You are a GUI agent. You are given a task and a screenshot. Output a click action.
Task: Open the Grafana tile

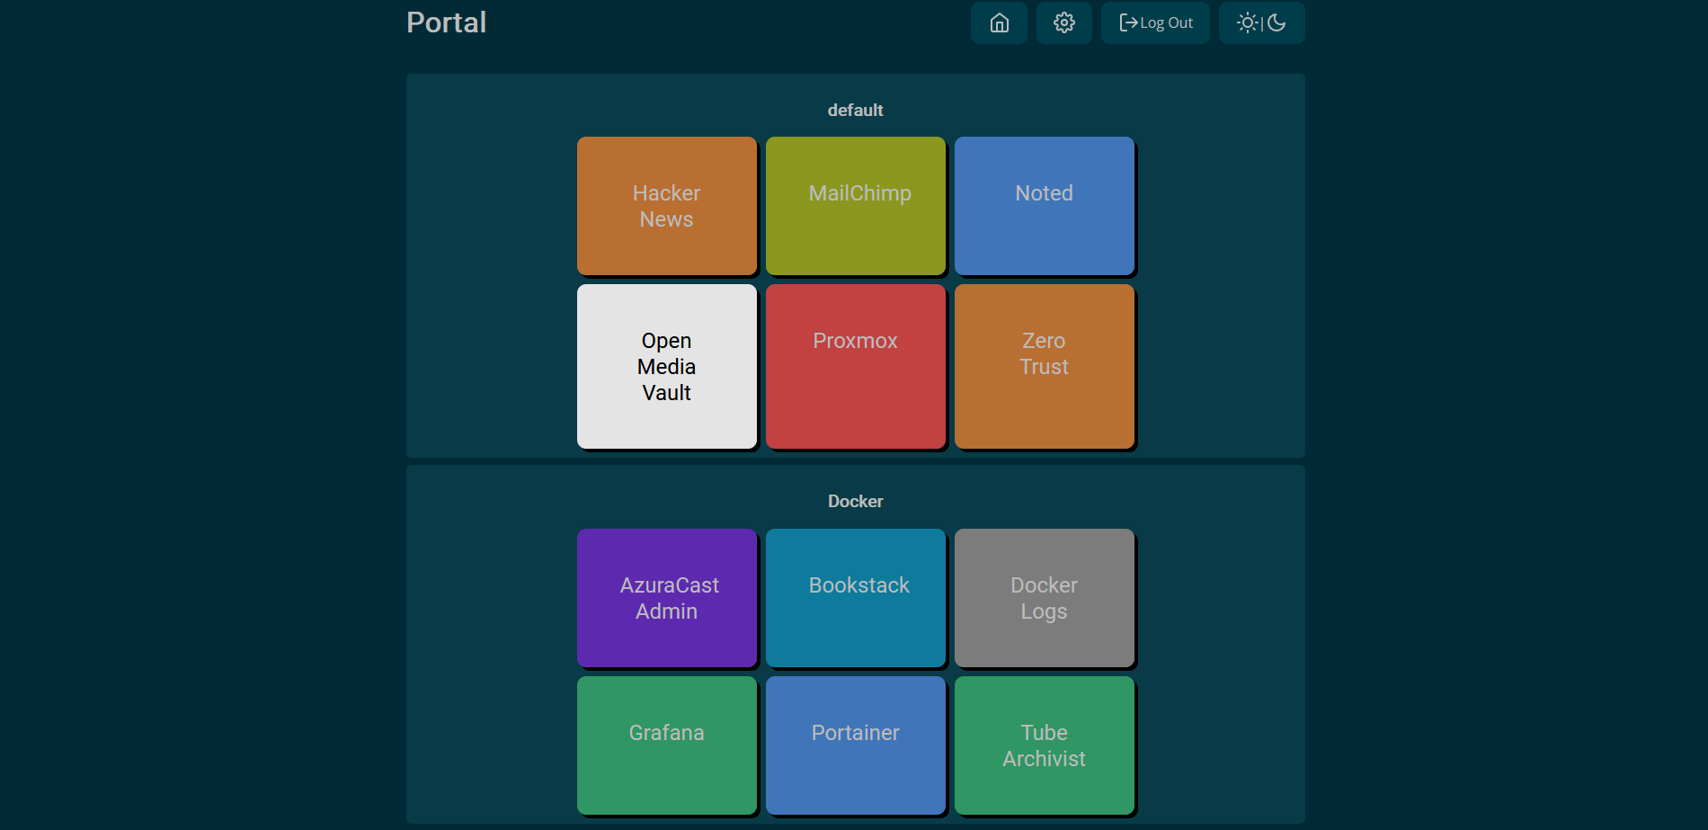point(666,745)
